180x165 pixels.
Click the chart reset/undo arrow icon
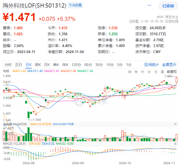pos(130,72)
